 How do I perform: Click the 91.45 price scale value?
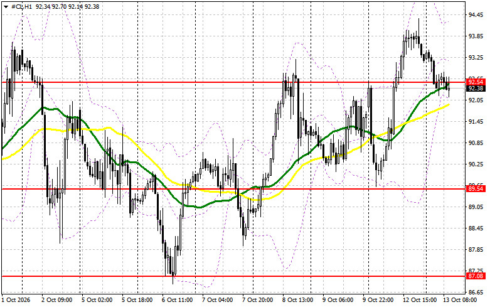point(476,122)
